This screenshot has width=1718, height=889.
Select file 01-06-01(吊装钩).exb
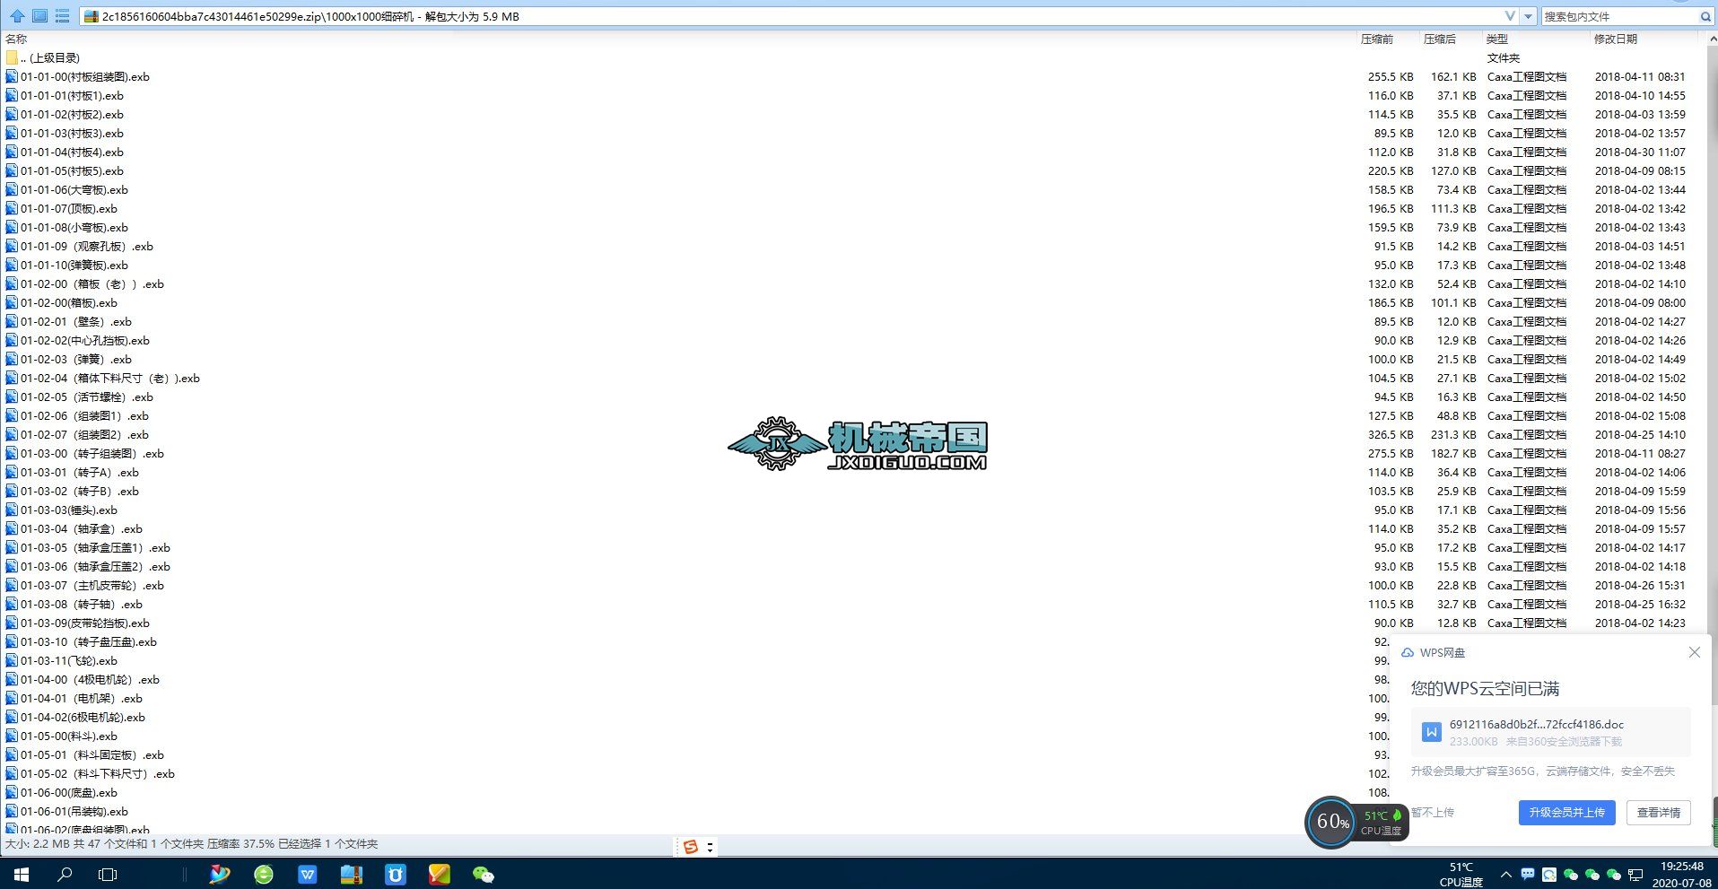74,811
